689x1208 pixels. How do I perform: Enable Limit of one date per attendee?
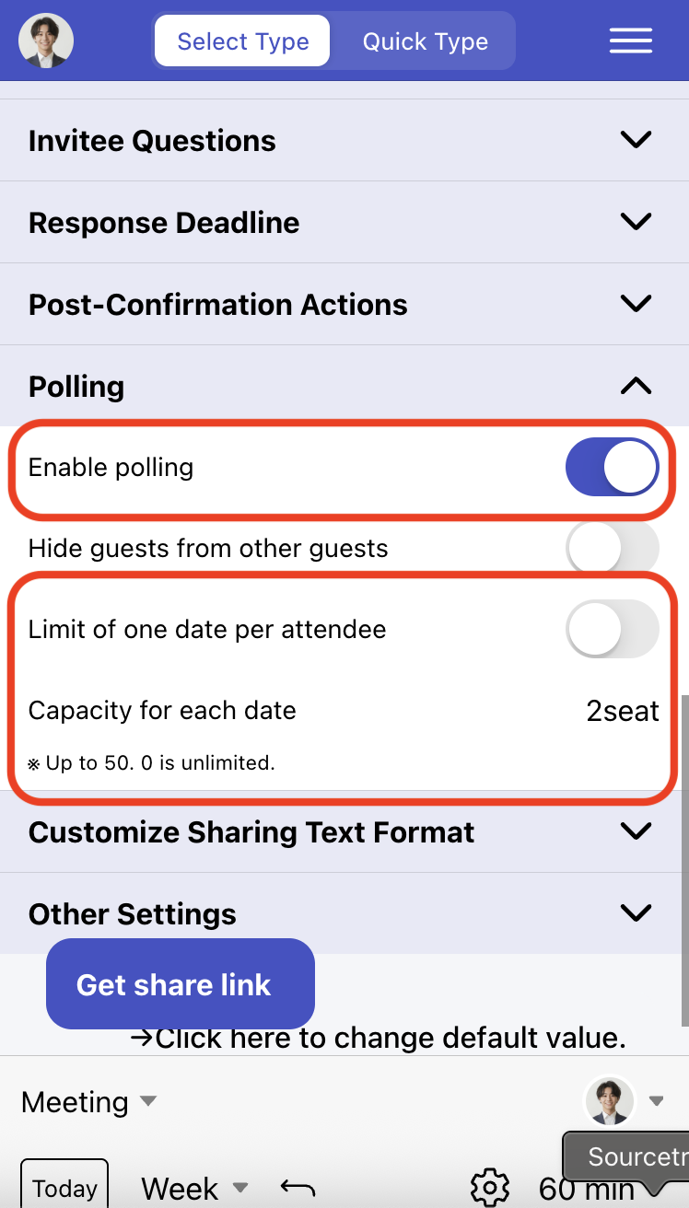pos(612,629)
